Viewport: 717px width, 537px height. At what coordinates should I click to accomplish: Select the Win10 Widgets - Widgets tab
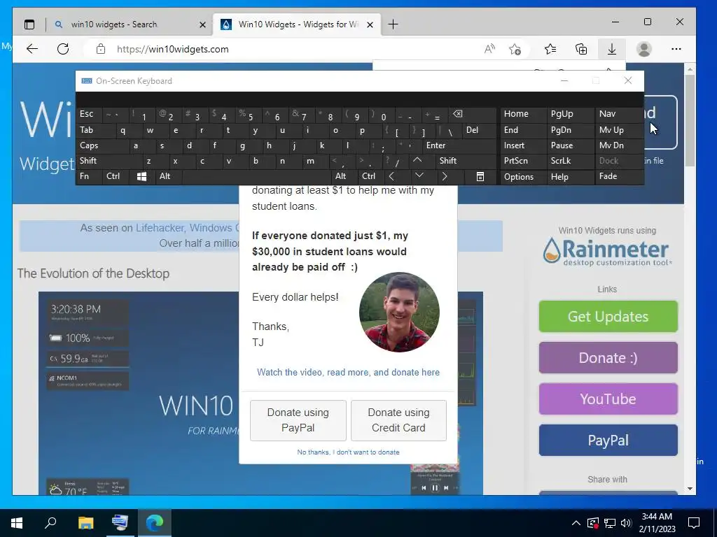coord(297,24)
